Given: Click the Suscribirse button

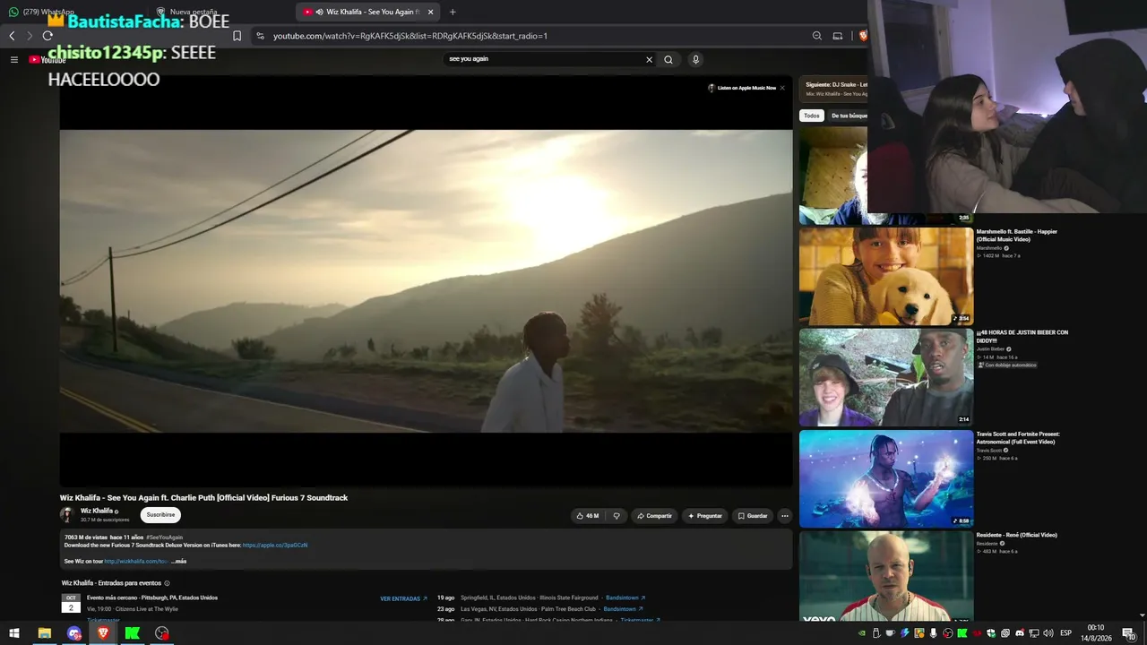Looking at the screenshot, I should 160,515.
